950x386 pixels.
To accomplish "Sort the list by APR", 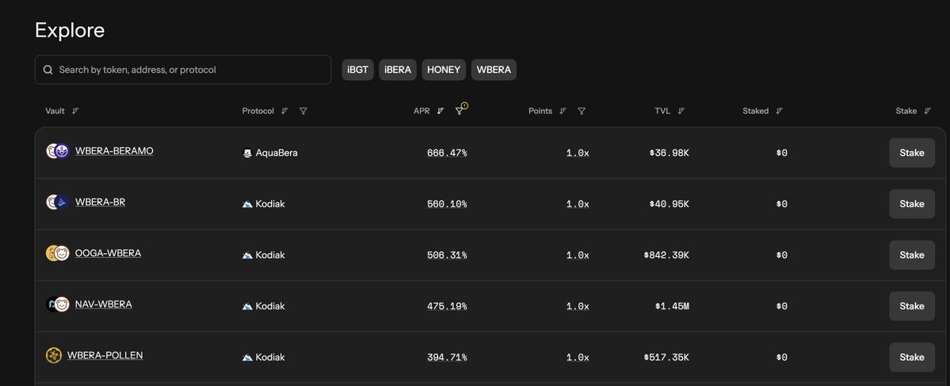I will (x=441, y=112).
